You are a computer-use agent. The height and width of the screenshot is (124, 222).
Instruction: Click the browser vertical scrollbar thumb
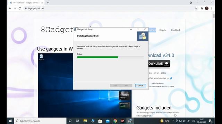(x=214, y=15)
